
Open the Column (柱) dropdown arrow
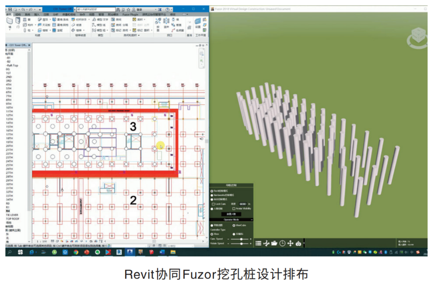click(x=32, y=30)
